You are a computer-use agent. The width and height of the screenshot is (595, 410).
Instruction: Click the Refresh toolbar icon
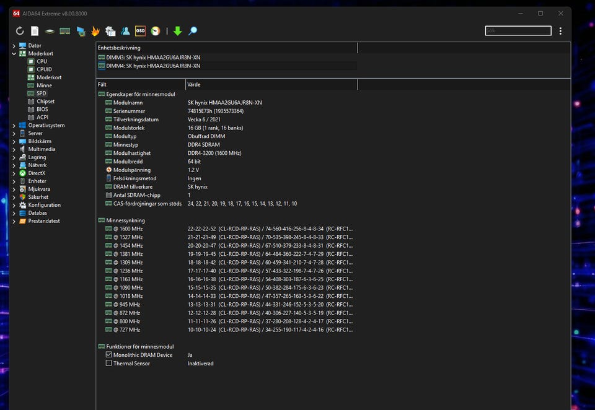[20, 31]
